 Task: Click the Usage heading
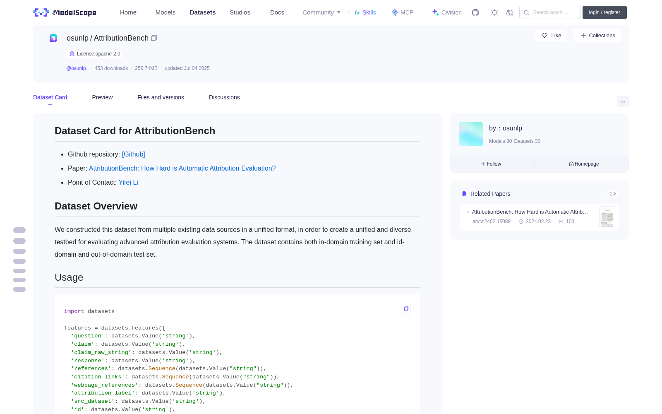(69, 277)
